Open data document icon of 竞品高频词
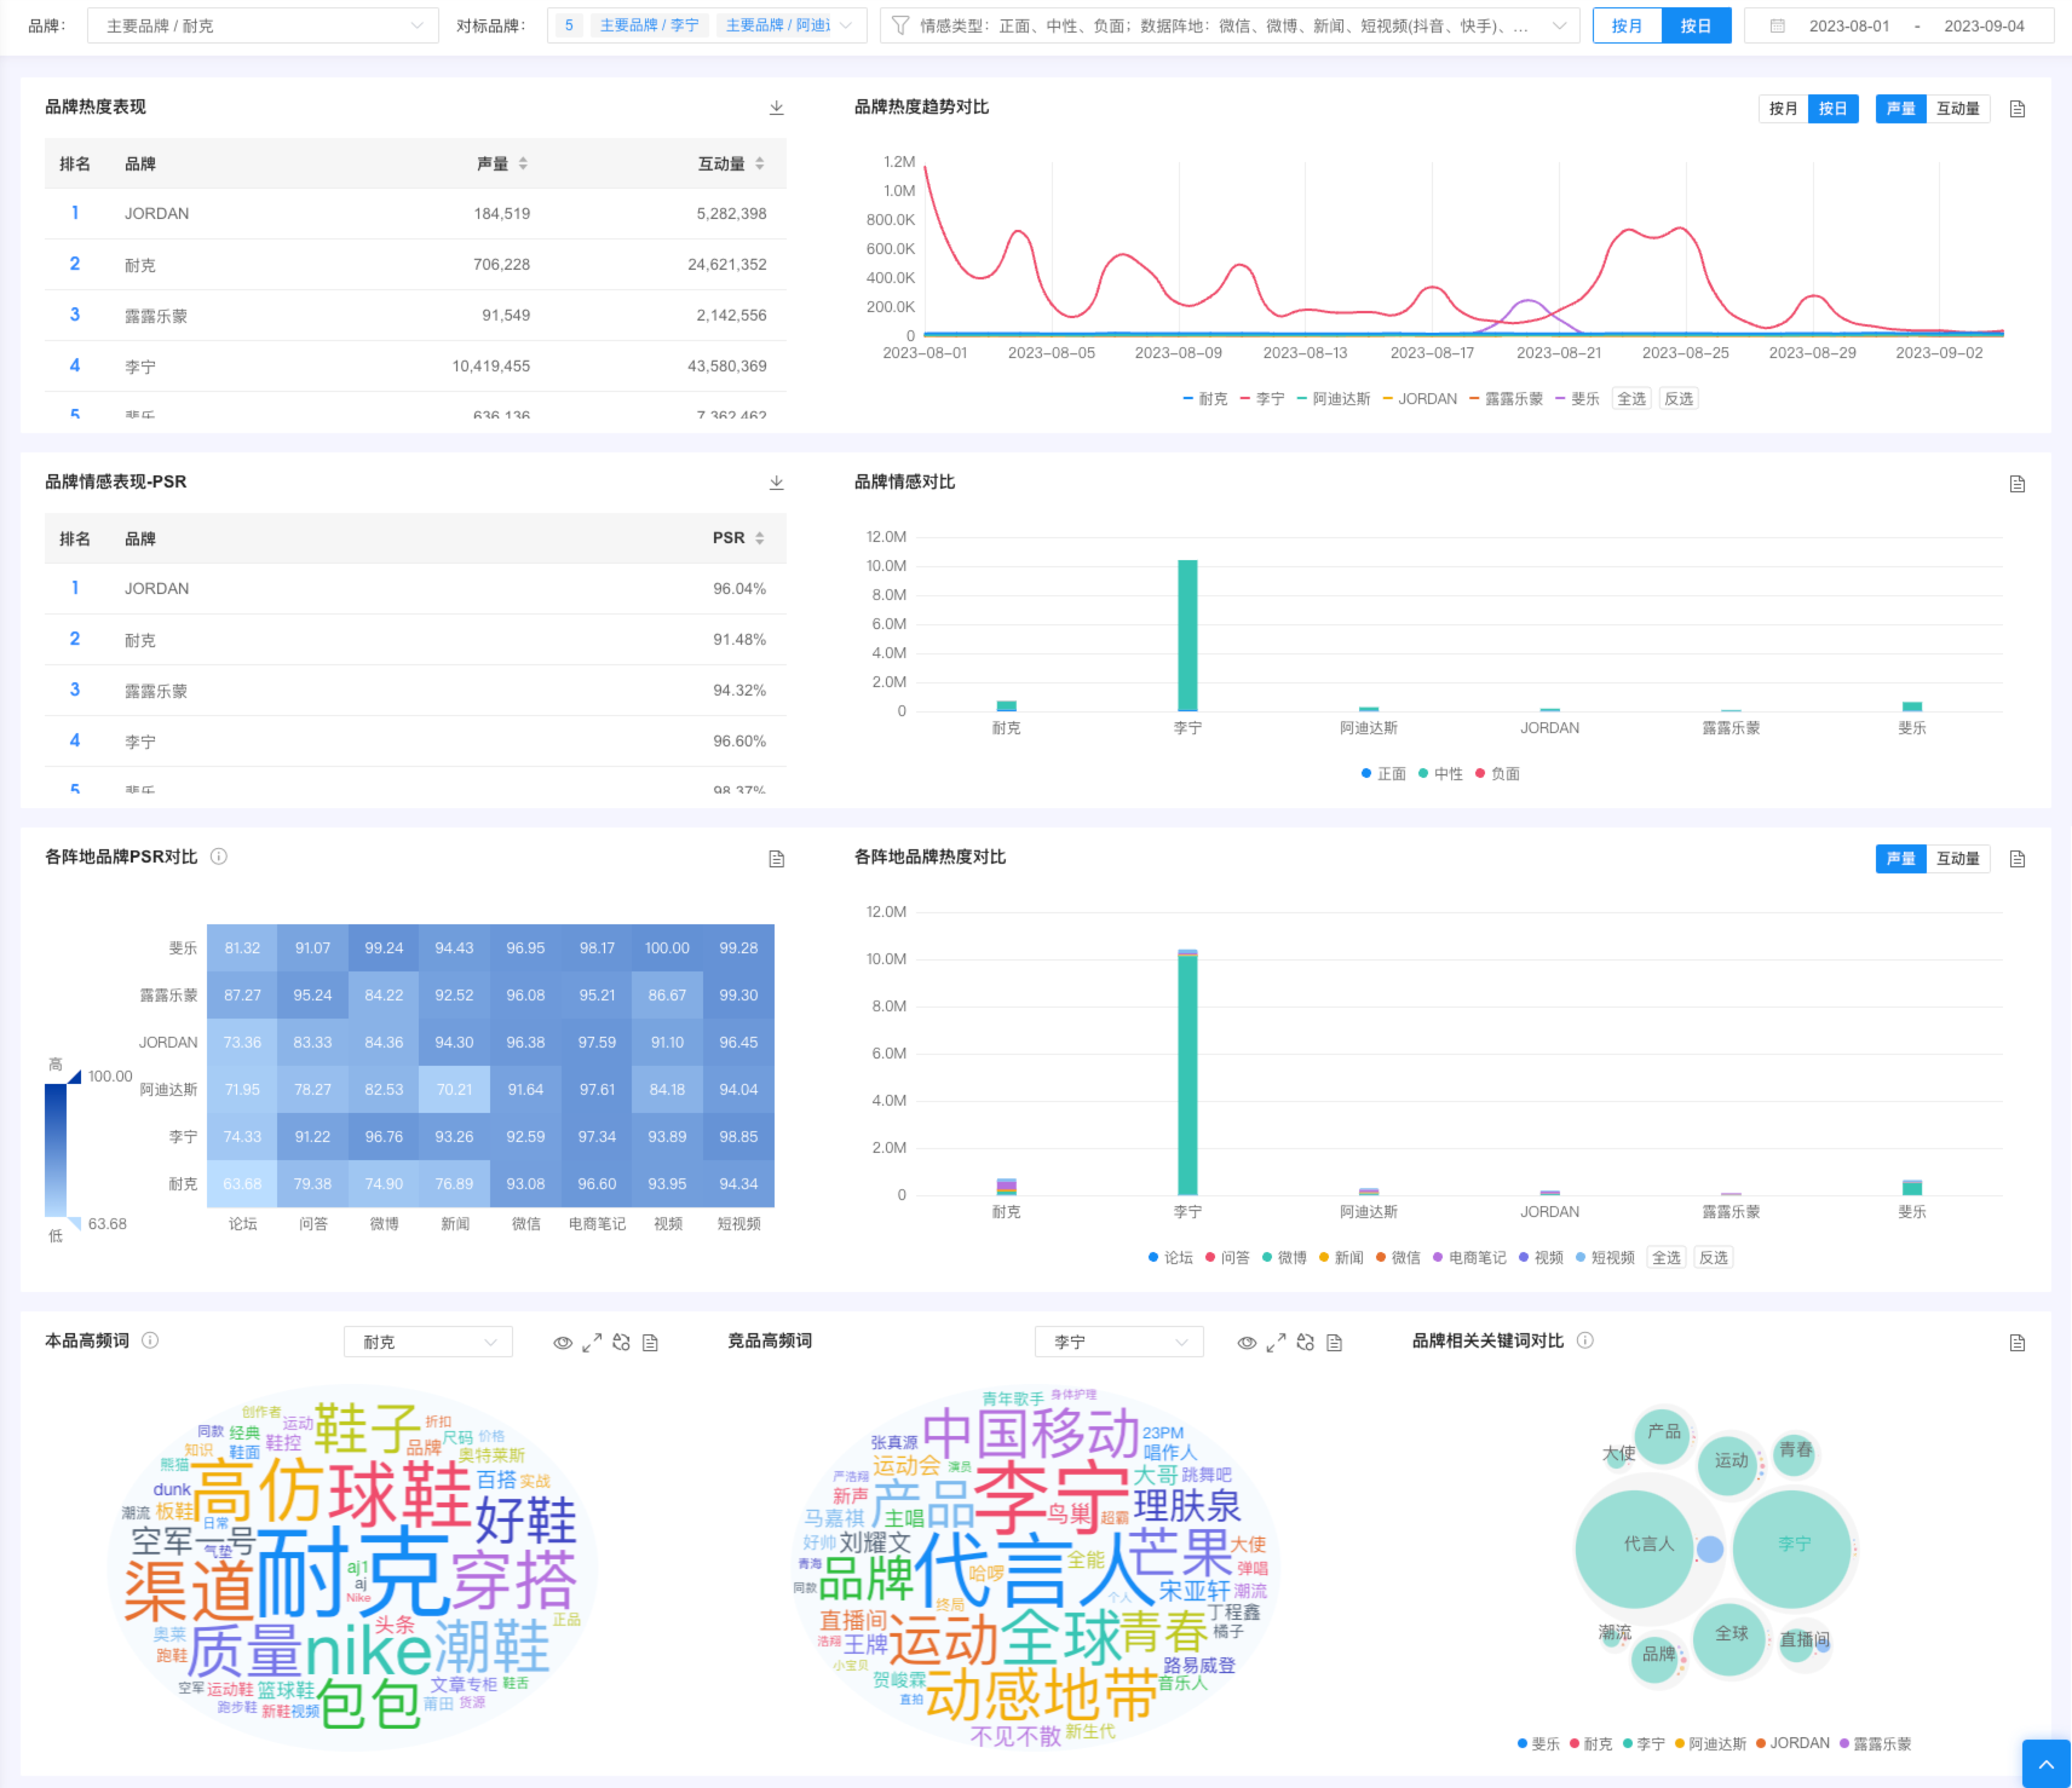 pos(1334,1342)
